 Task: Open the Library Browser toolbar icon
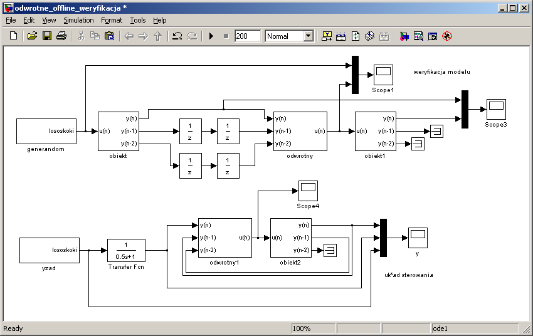(x=403, y=36)
